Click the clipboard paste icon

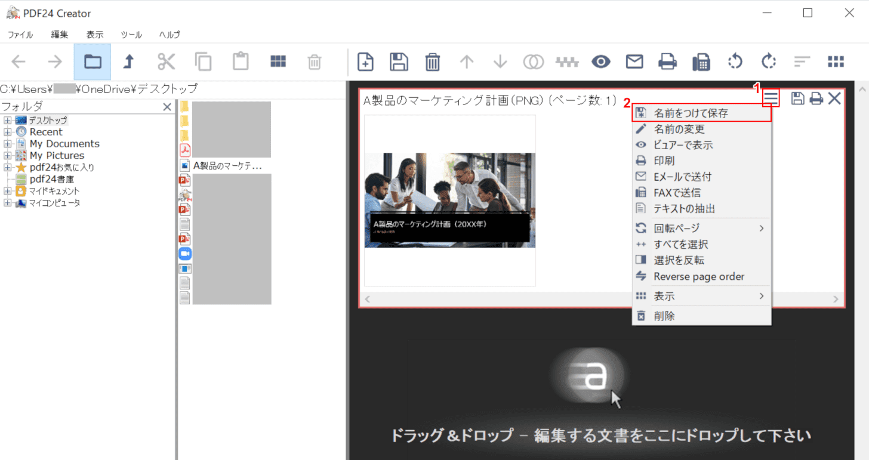[241, 61]
